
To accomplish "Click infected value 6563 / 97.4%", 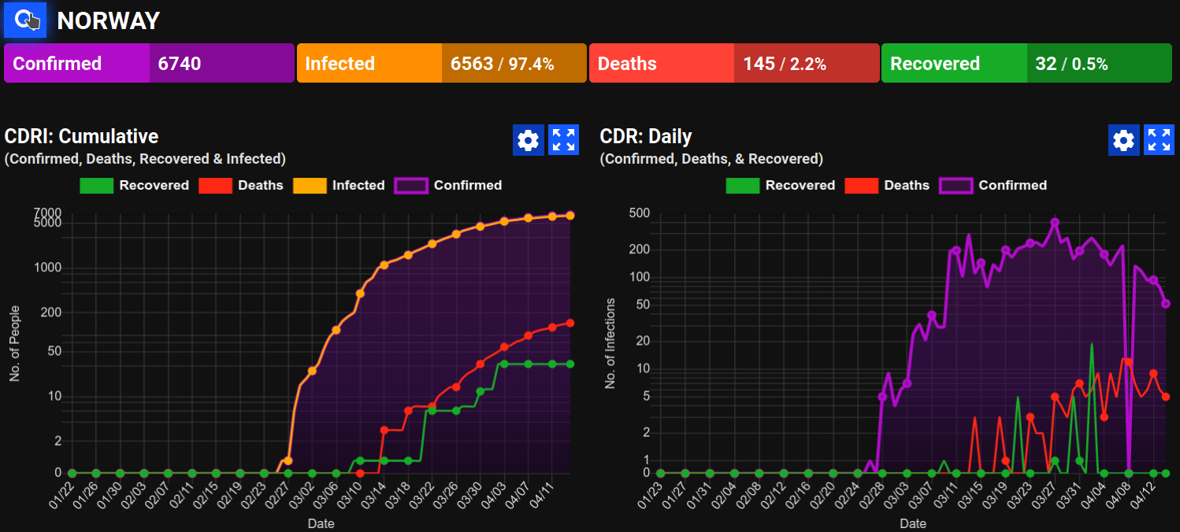I will pos(502,64).
